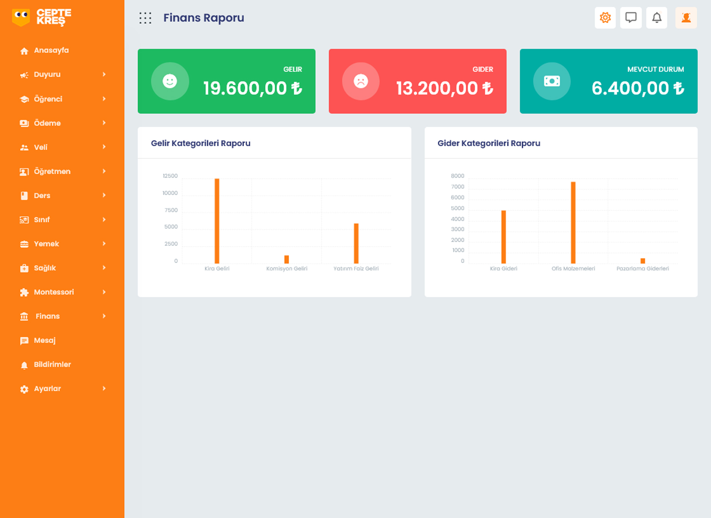Click the 13.200,00 ₺ Gider amount
Screen dimensions: 711x518
(444, 88)
